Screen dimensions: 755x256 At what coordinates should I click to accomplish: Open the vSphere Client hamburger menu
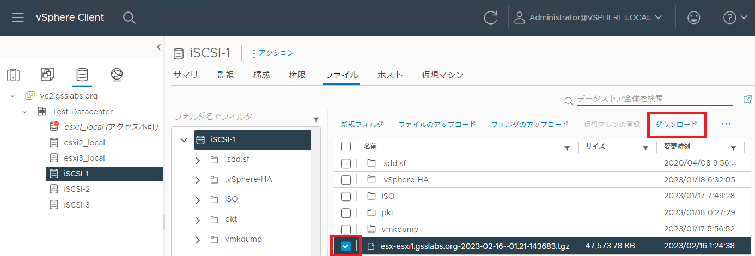18,17
